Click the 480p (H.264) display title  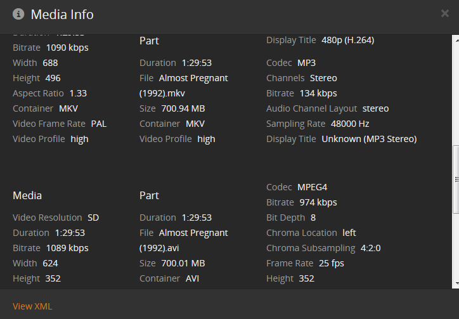347,40
